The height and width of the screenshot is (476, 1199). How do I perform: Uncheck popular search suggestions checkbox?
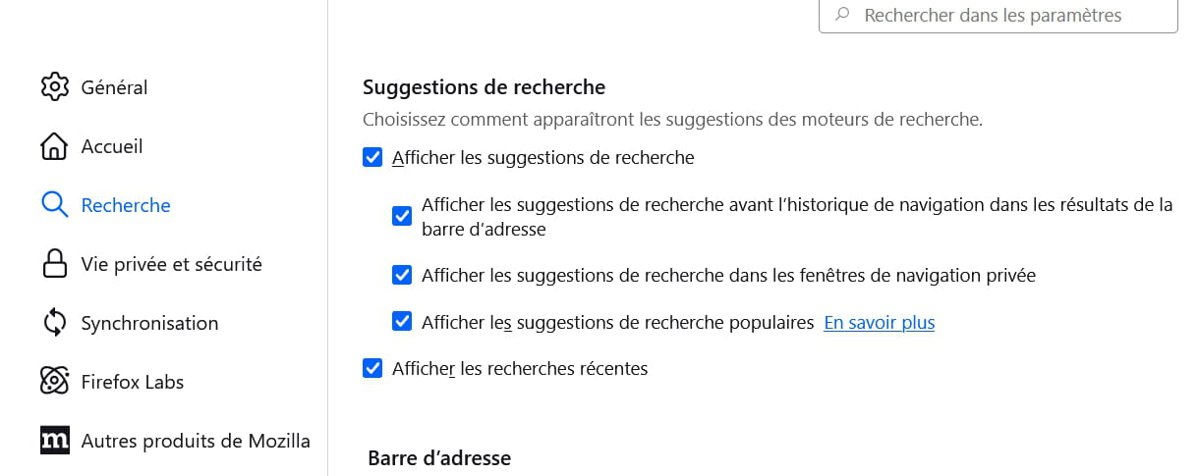coord(402,321)
